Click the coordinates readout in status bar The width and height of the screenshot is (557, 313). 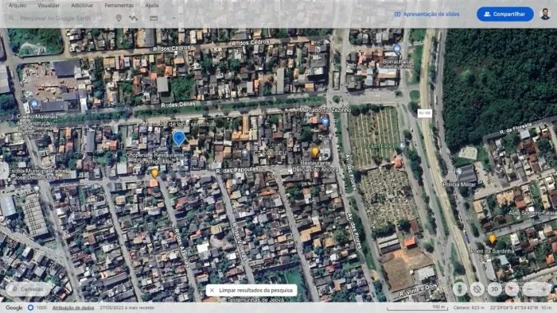[514, 307]
